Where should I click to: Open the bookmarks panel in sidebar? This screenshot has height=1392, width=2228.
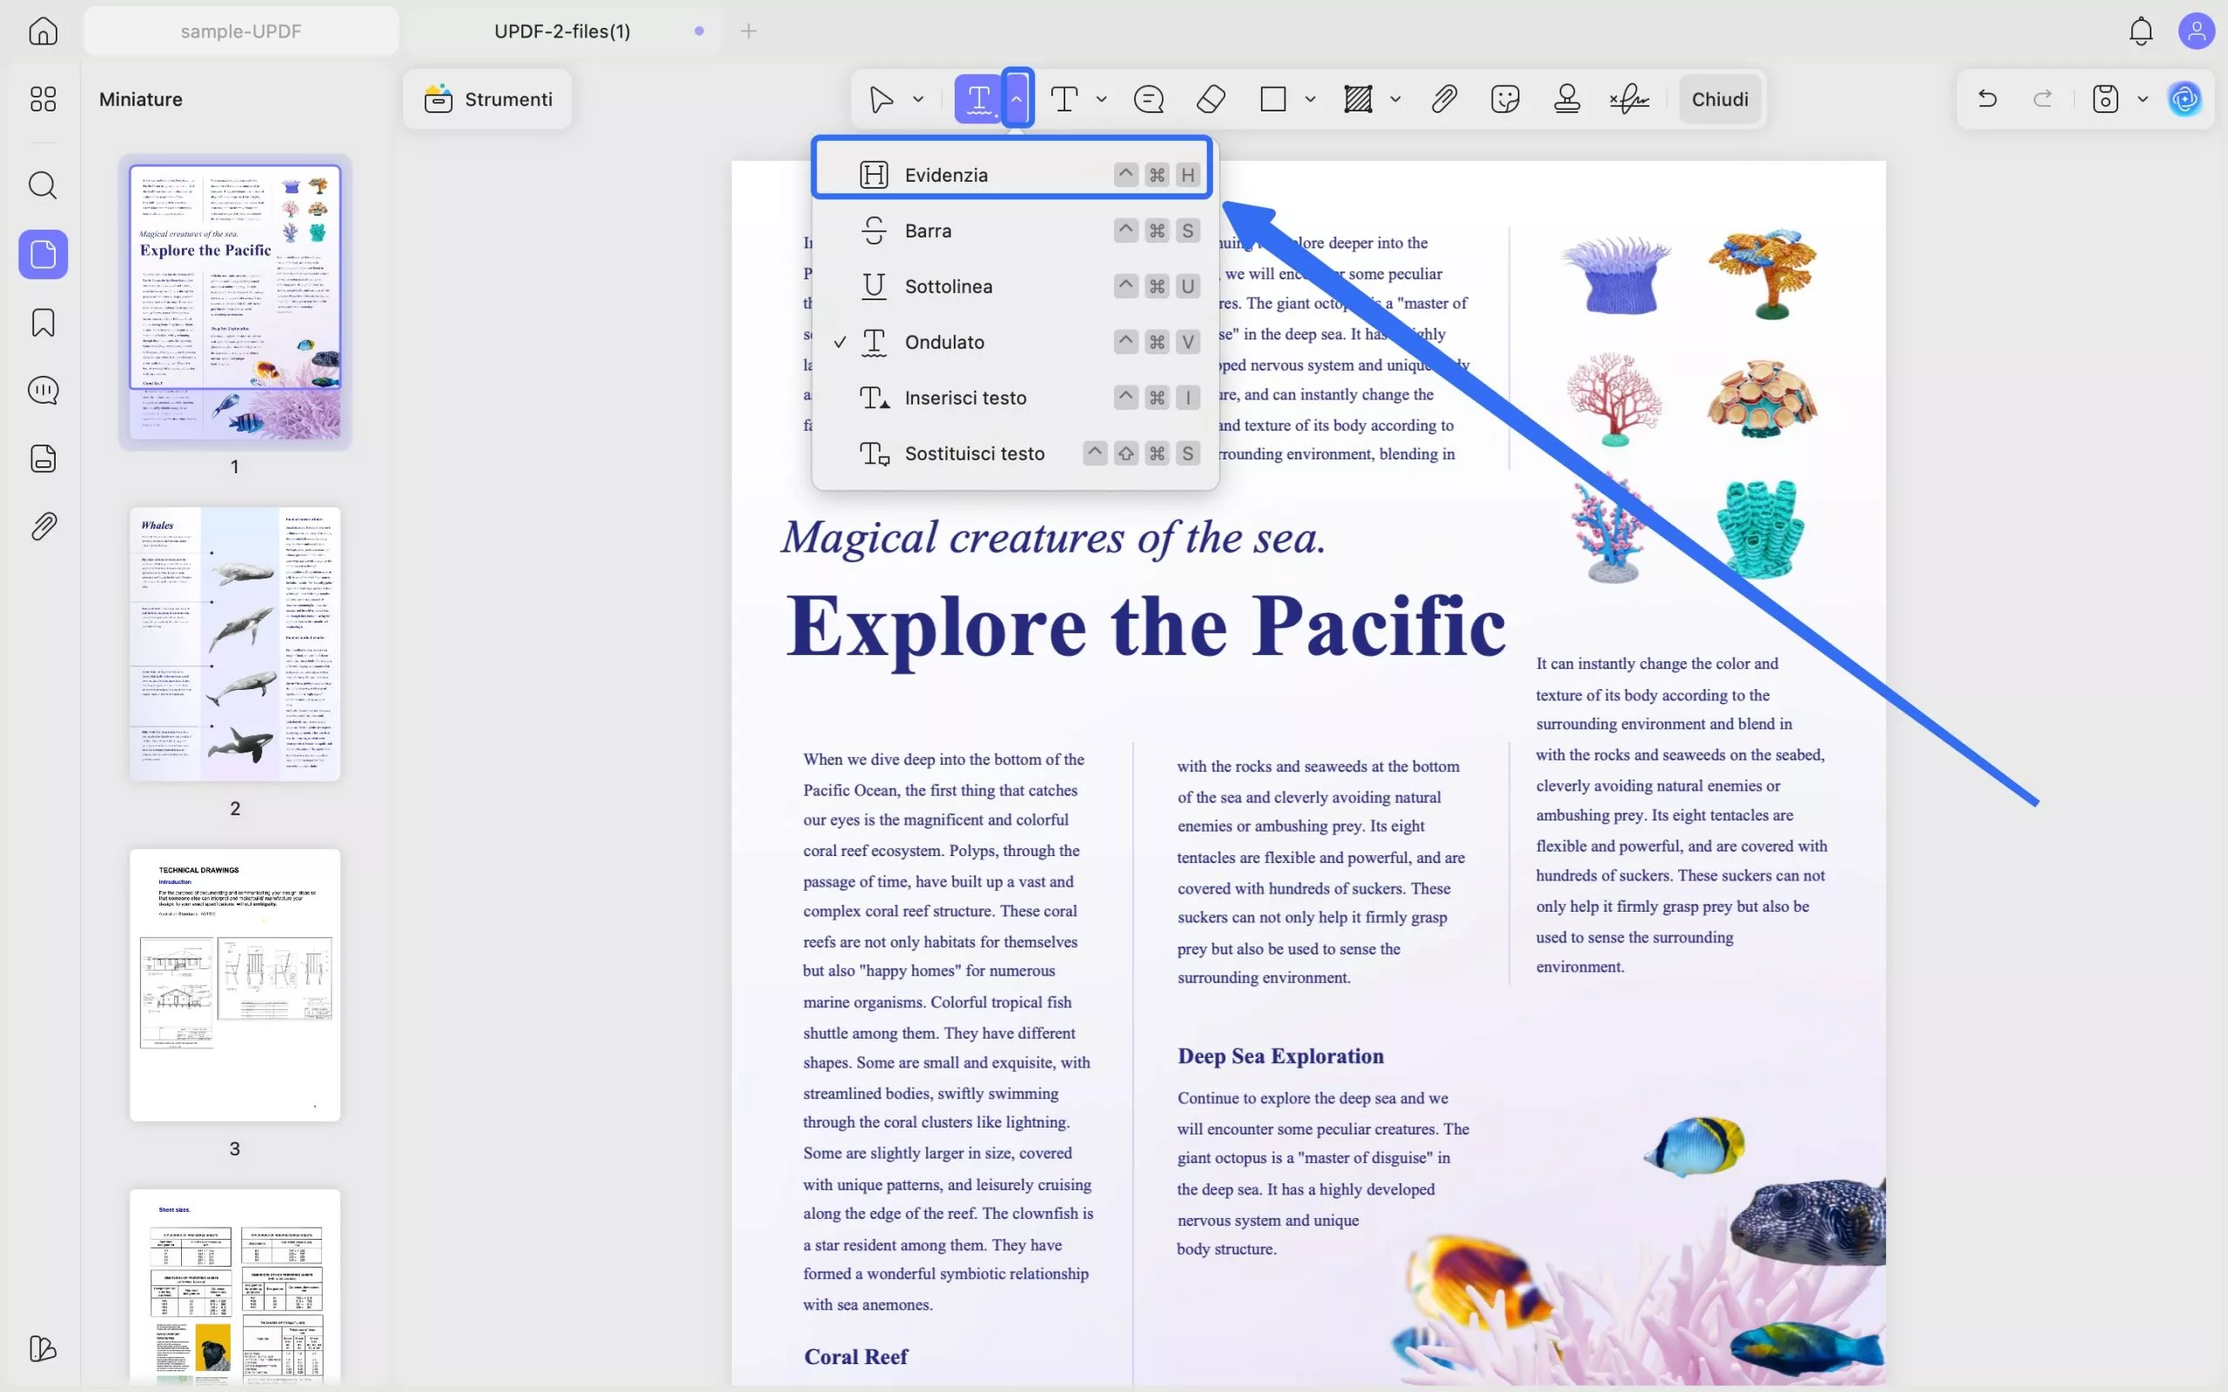[x=44, y=323]
